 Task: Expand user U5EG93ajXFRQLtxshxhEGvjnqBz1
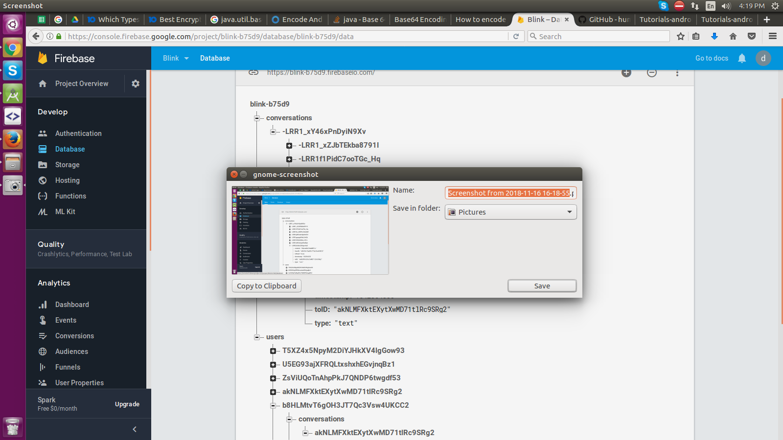point(273,364)
